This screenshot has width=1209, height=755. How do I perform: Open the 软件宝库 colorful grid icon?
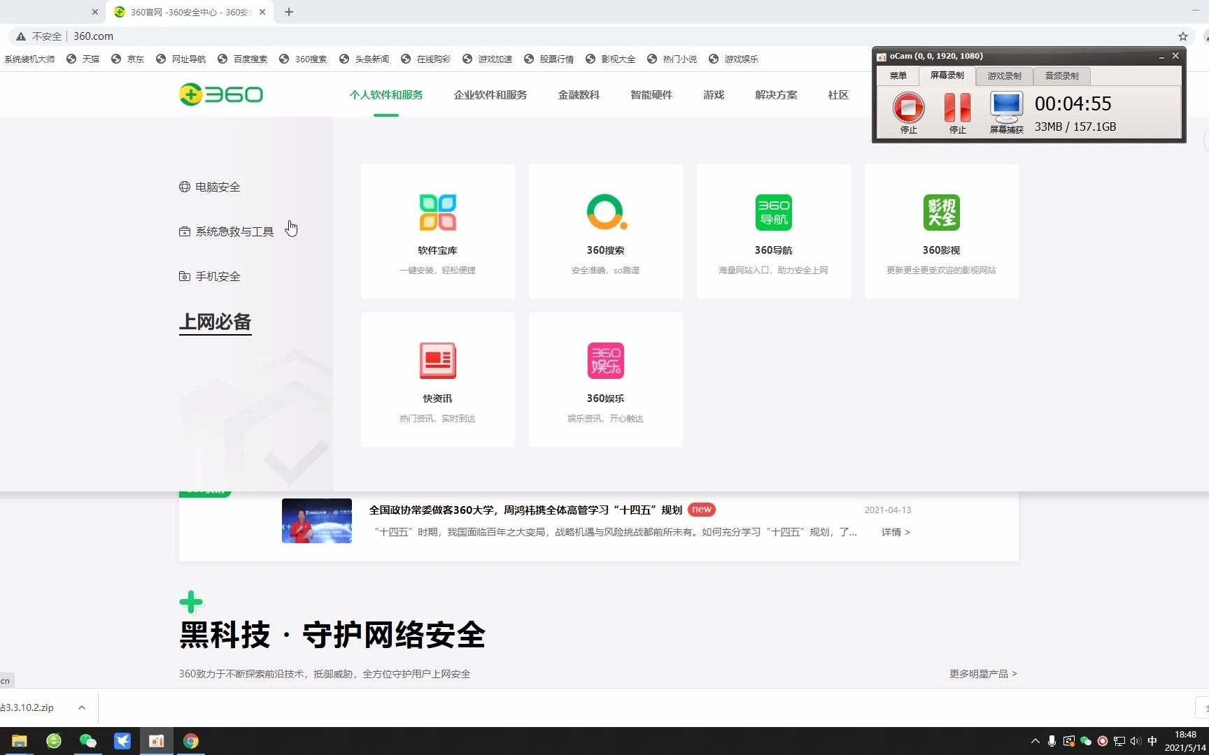438,213
